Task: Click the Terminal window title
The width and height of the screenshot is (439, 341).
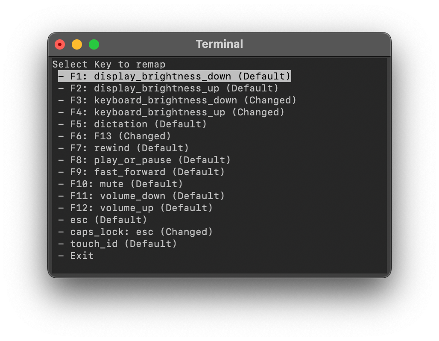Action: click(219, 44)
